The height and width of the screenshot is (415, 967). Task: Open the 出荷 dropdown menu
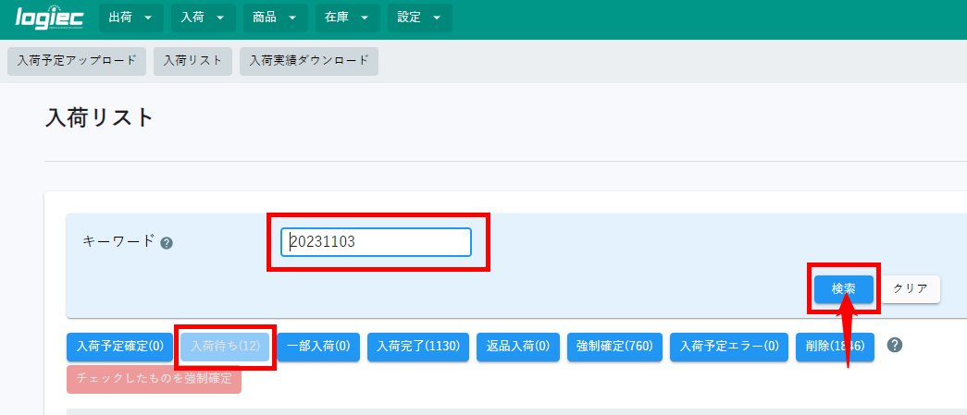click(130, 18)
